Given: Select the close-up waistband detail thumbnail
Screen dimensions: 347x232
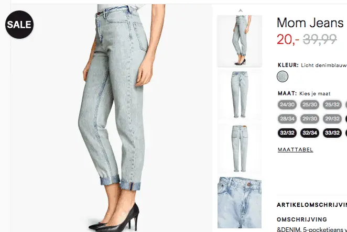Looking at the screenshot, I should pyautogui.click(x=240, y=203).
